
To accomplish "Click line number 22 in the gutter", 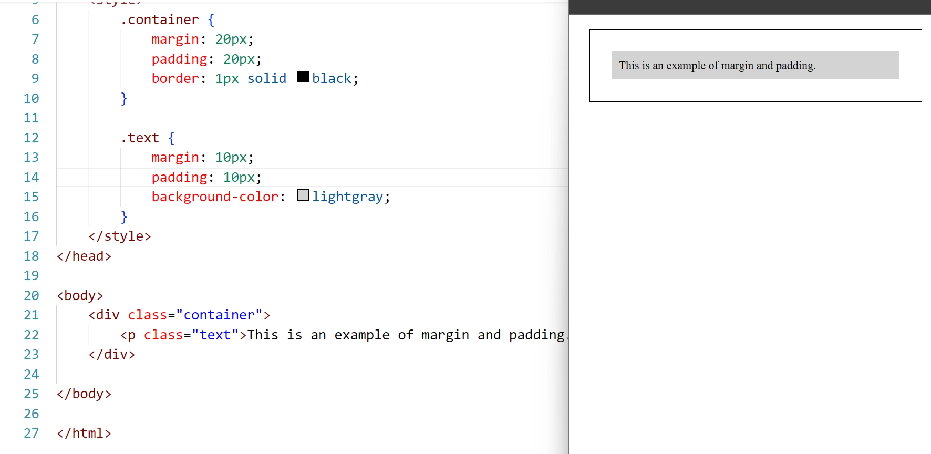I will point(32,335).
